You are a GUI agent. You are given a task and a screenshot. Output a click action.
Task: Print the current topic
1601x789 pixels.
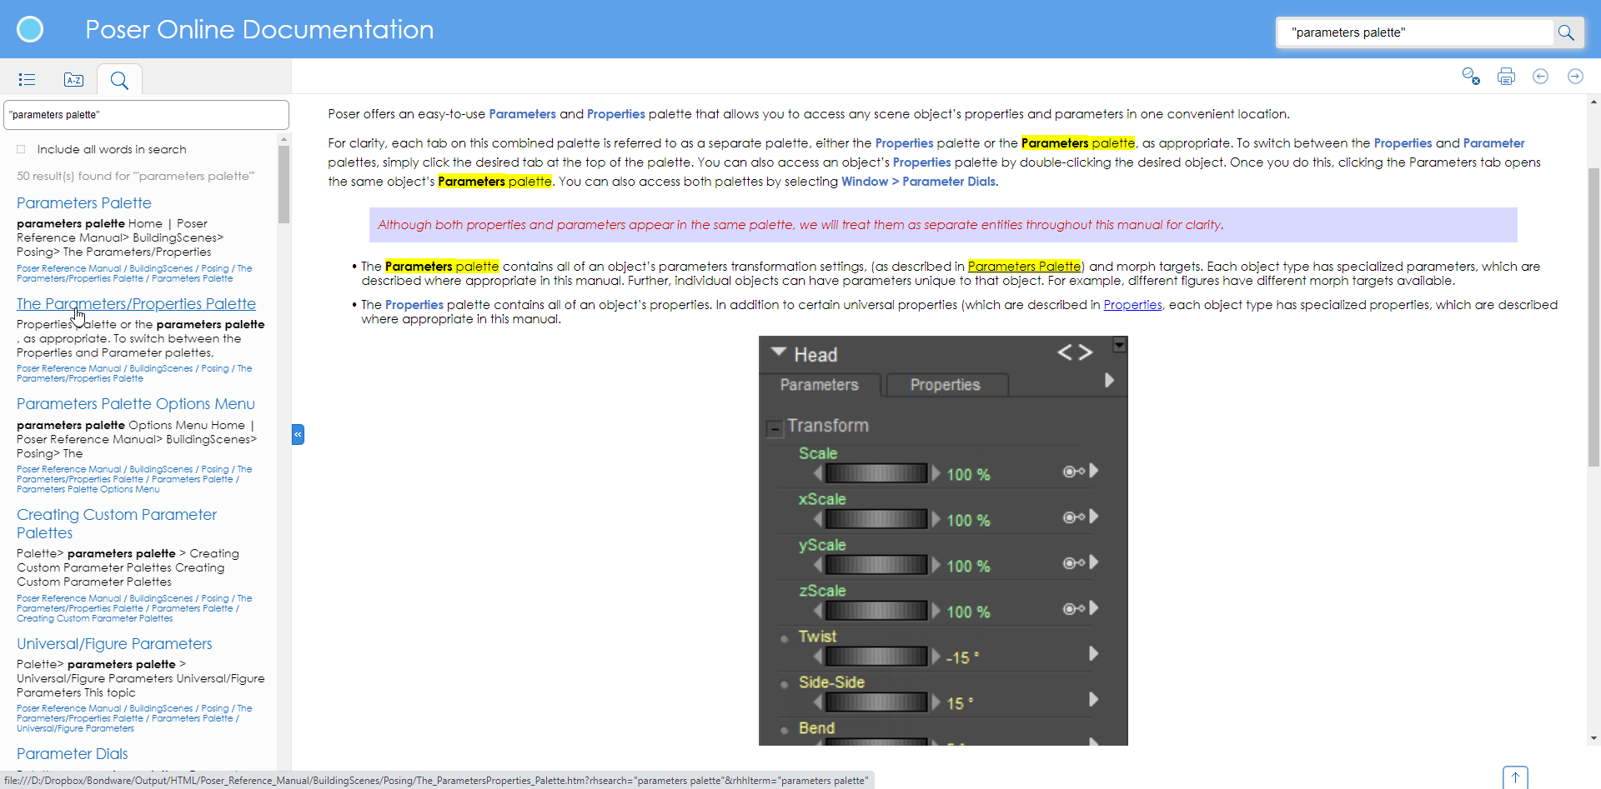[1506, 77]
